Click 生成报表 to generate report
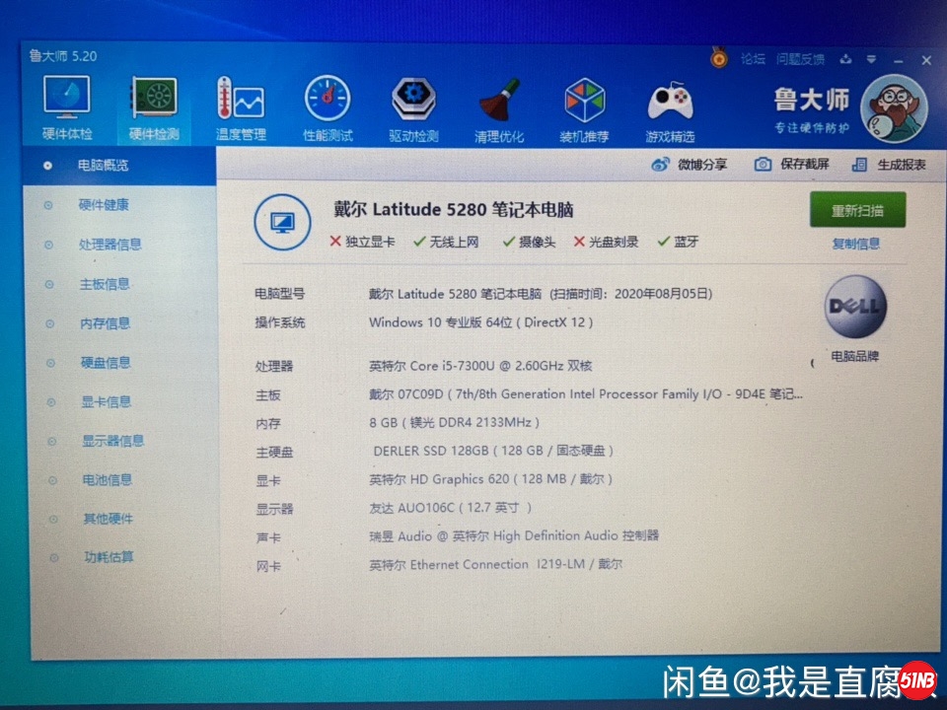Image resolution: width=947 pixels, height=710 pixels. [x=858, y=165]
